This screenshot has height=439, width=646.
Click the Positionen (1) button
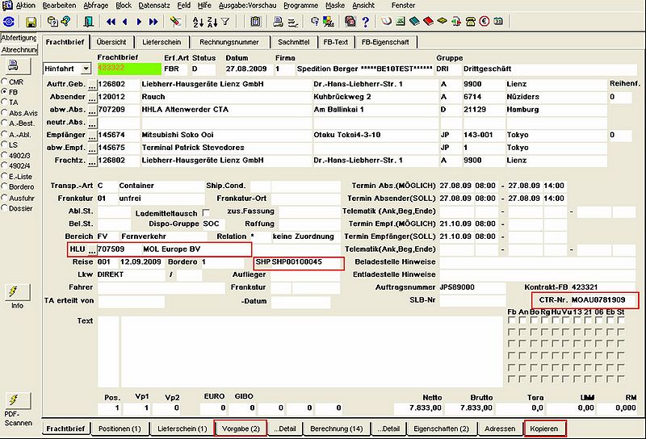(x=120, y=429)
